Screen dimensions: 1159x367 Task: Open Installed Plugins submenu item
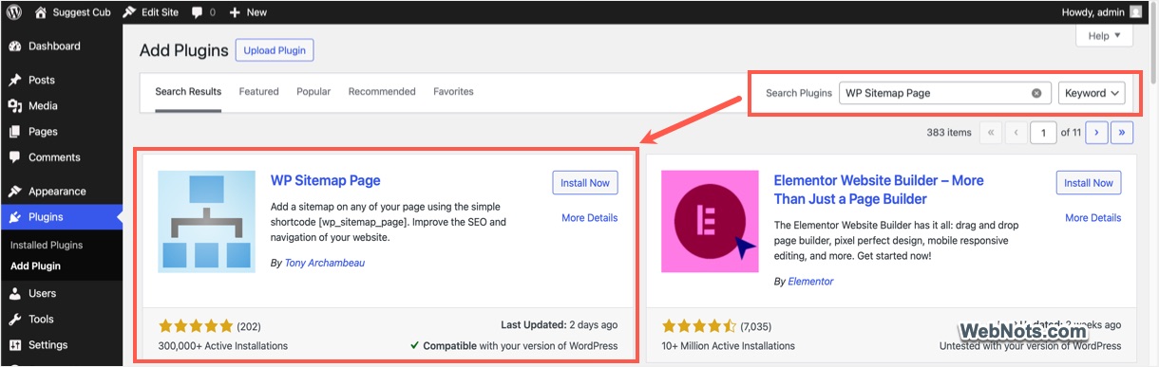coord(47,246)
